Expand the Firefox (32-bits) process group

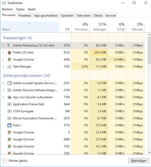tap(3, 52)
